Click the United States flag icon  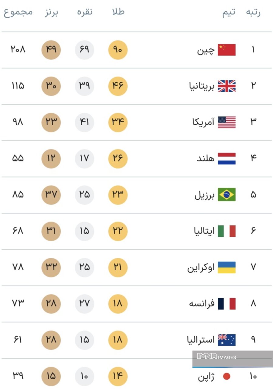227,122
